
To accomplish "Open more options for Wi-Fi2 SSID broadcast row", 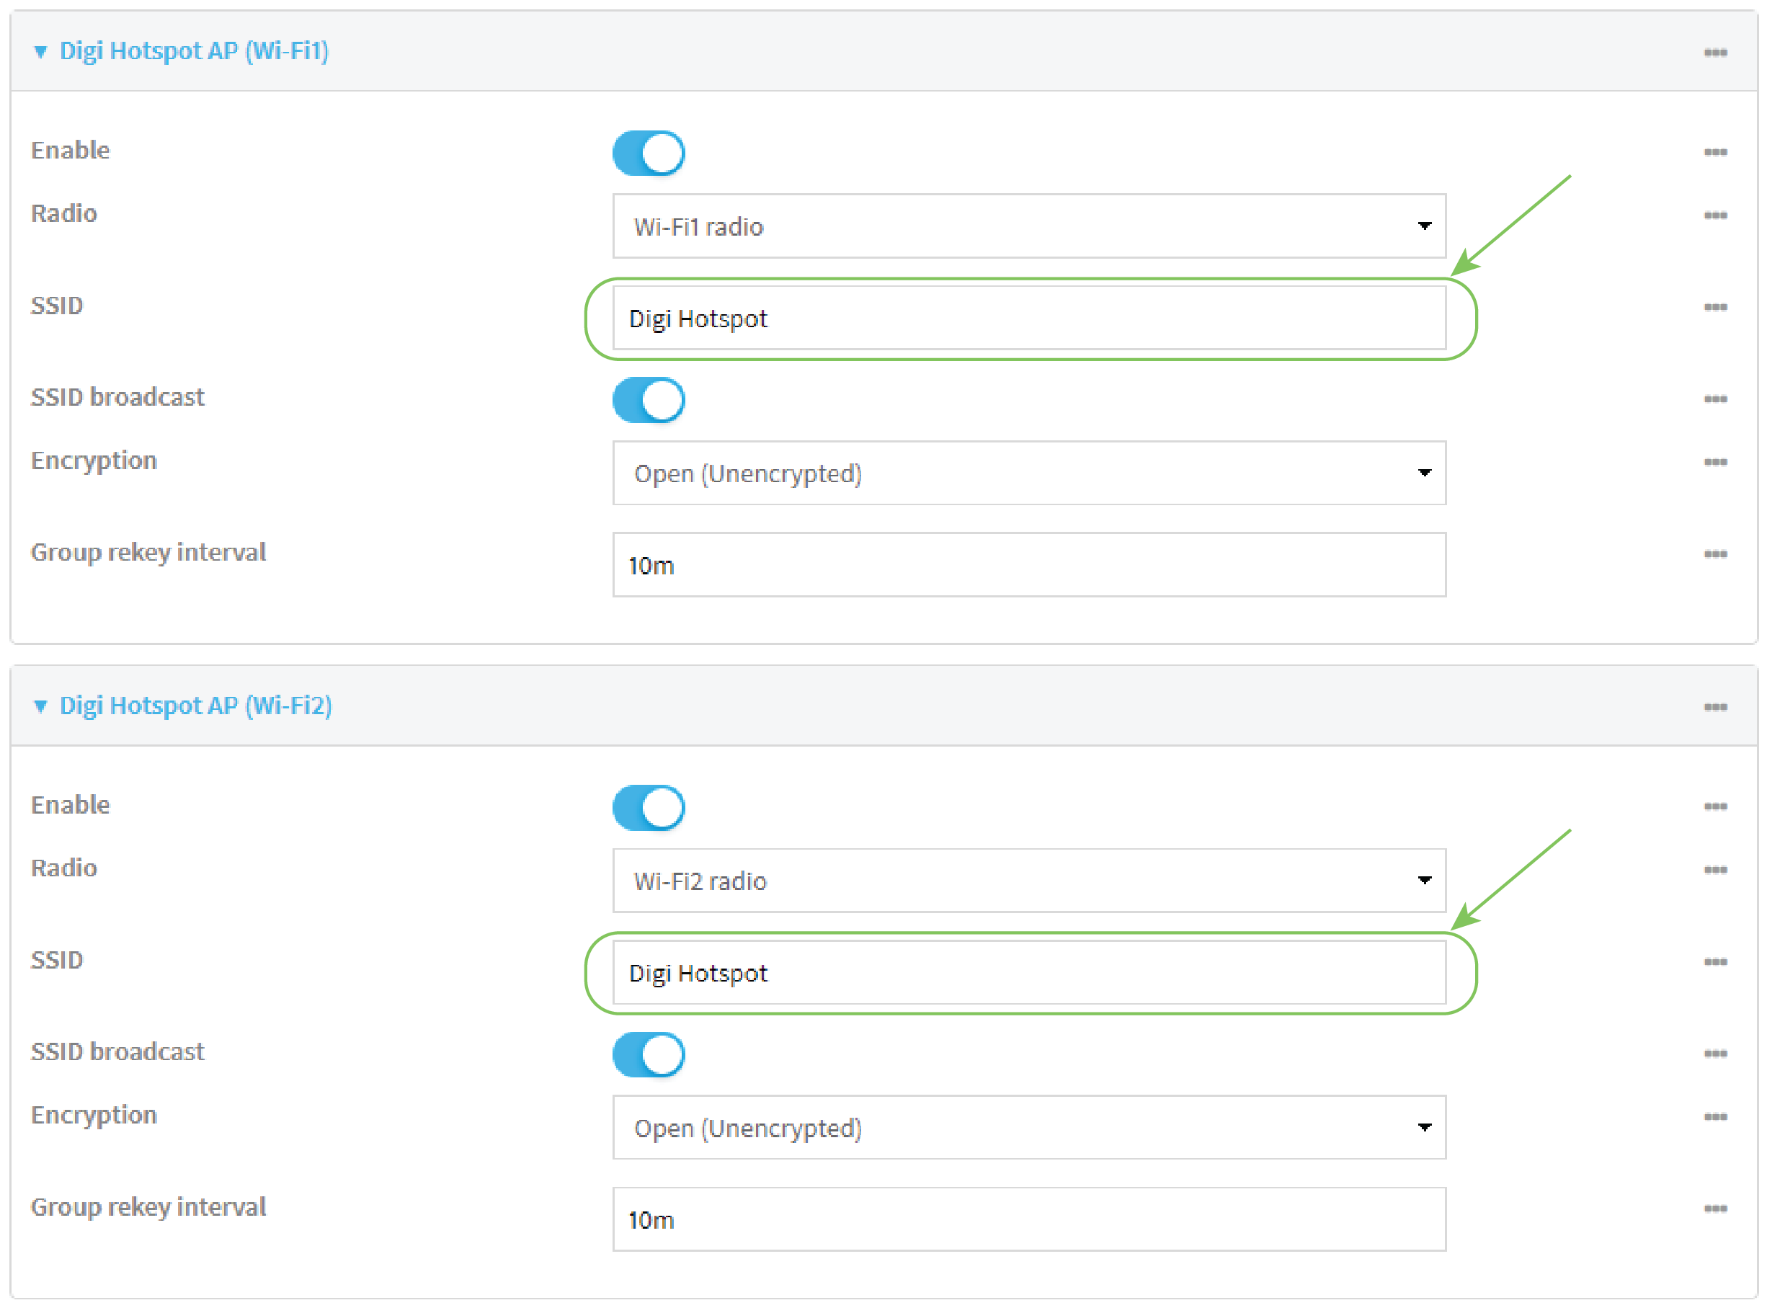I will point(1714,1054).
